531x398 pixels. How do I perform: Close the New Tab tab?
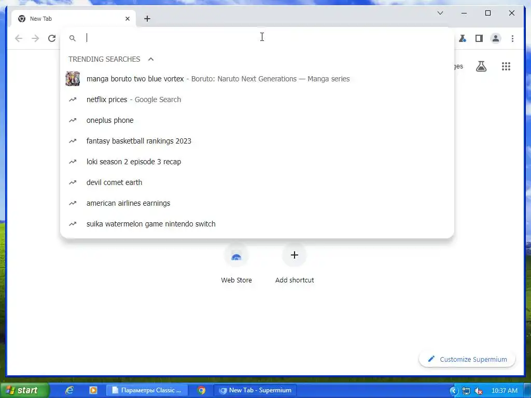click(128, 19)
